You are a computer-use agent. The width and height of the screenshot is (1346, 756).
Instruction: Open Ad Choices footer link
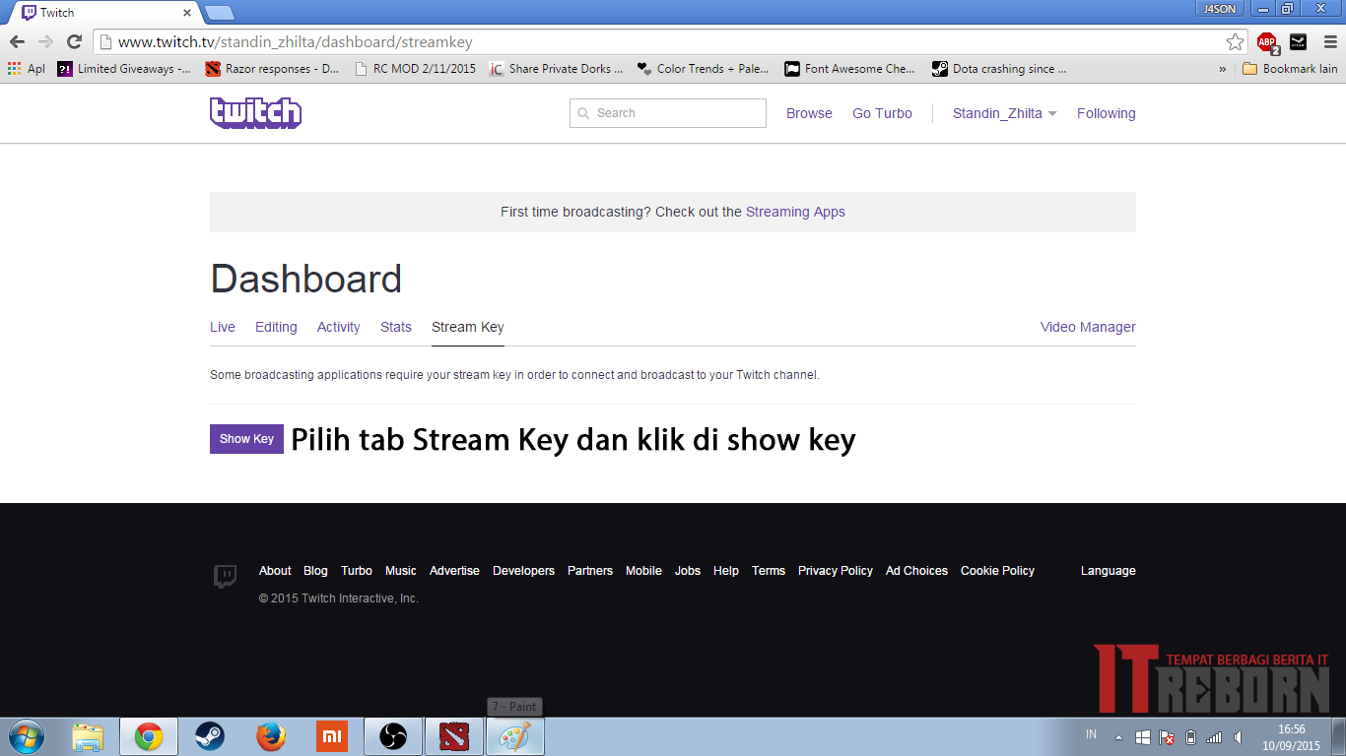click(916, 571)
